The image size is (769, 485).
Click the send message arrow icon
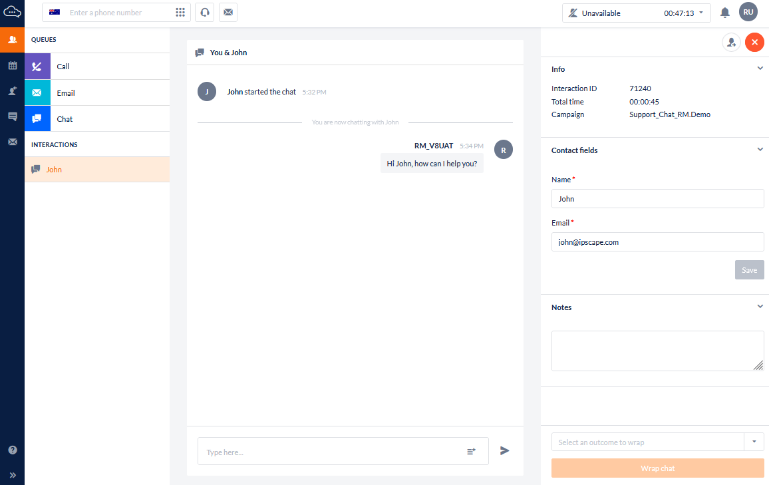point(505,451)
